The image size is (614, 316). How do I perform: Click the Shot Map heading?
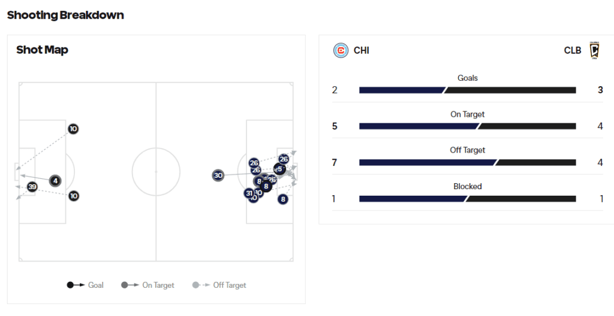43,50
